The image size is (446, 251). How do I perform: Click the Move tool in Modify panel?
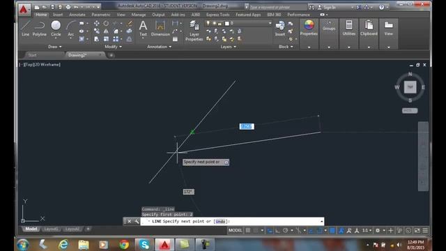97,23
